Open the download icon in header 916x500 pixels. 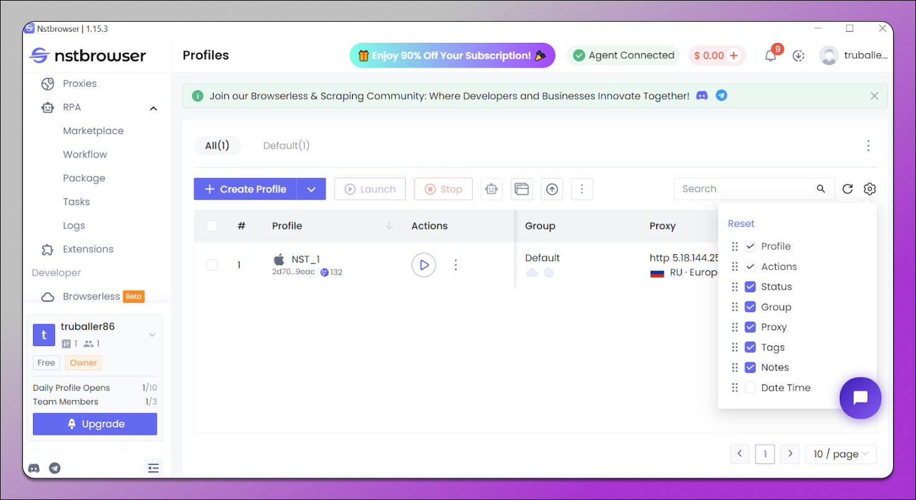click(x=799, y=55)
